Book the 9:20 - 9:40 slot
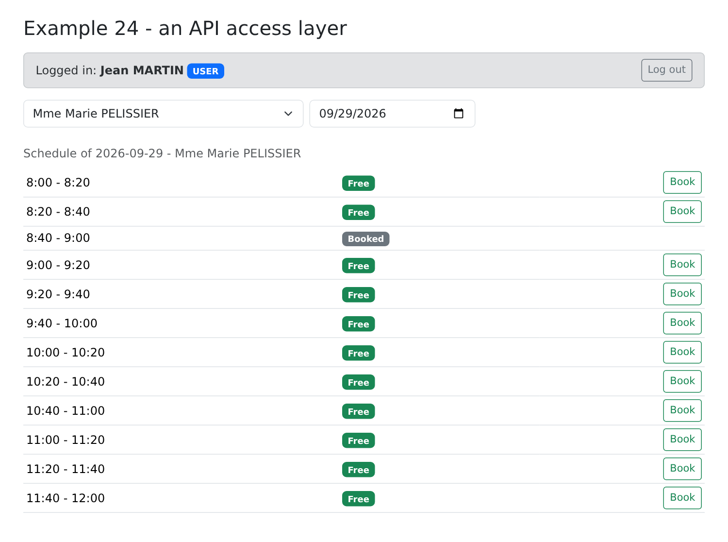Image resolution: width=728 pixels, height=542 pixels. point(682,294)
